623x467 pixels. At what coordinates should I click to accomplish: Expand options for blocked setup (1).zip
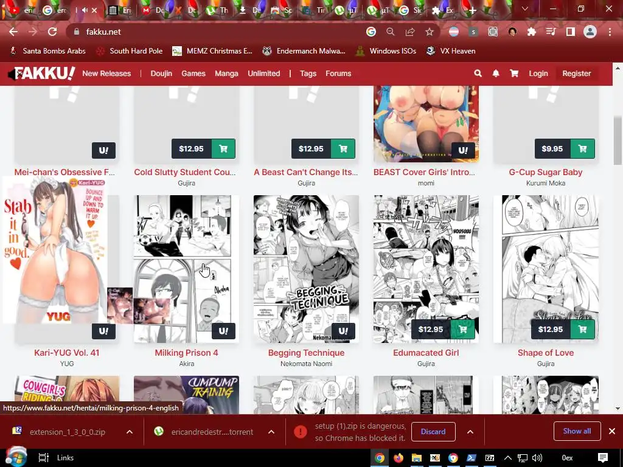[470, 432]
